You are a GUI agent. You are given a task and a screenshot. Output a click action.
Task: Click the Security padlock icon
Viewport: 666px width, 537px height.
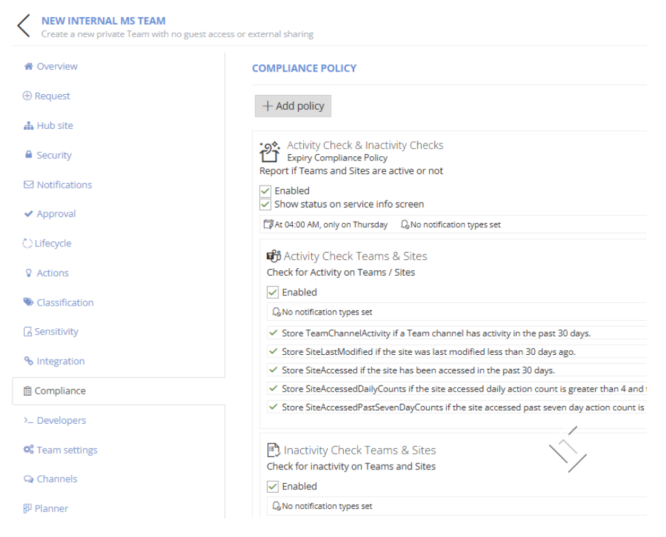pos(29,155)
